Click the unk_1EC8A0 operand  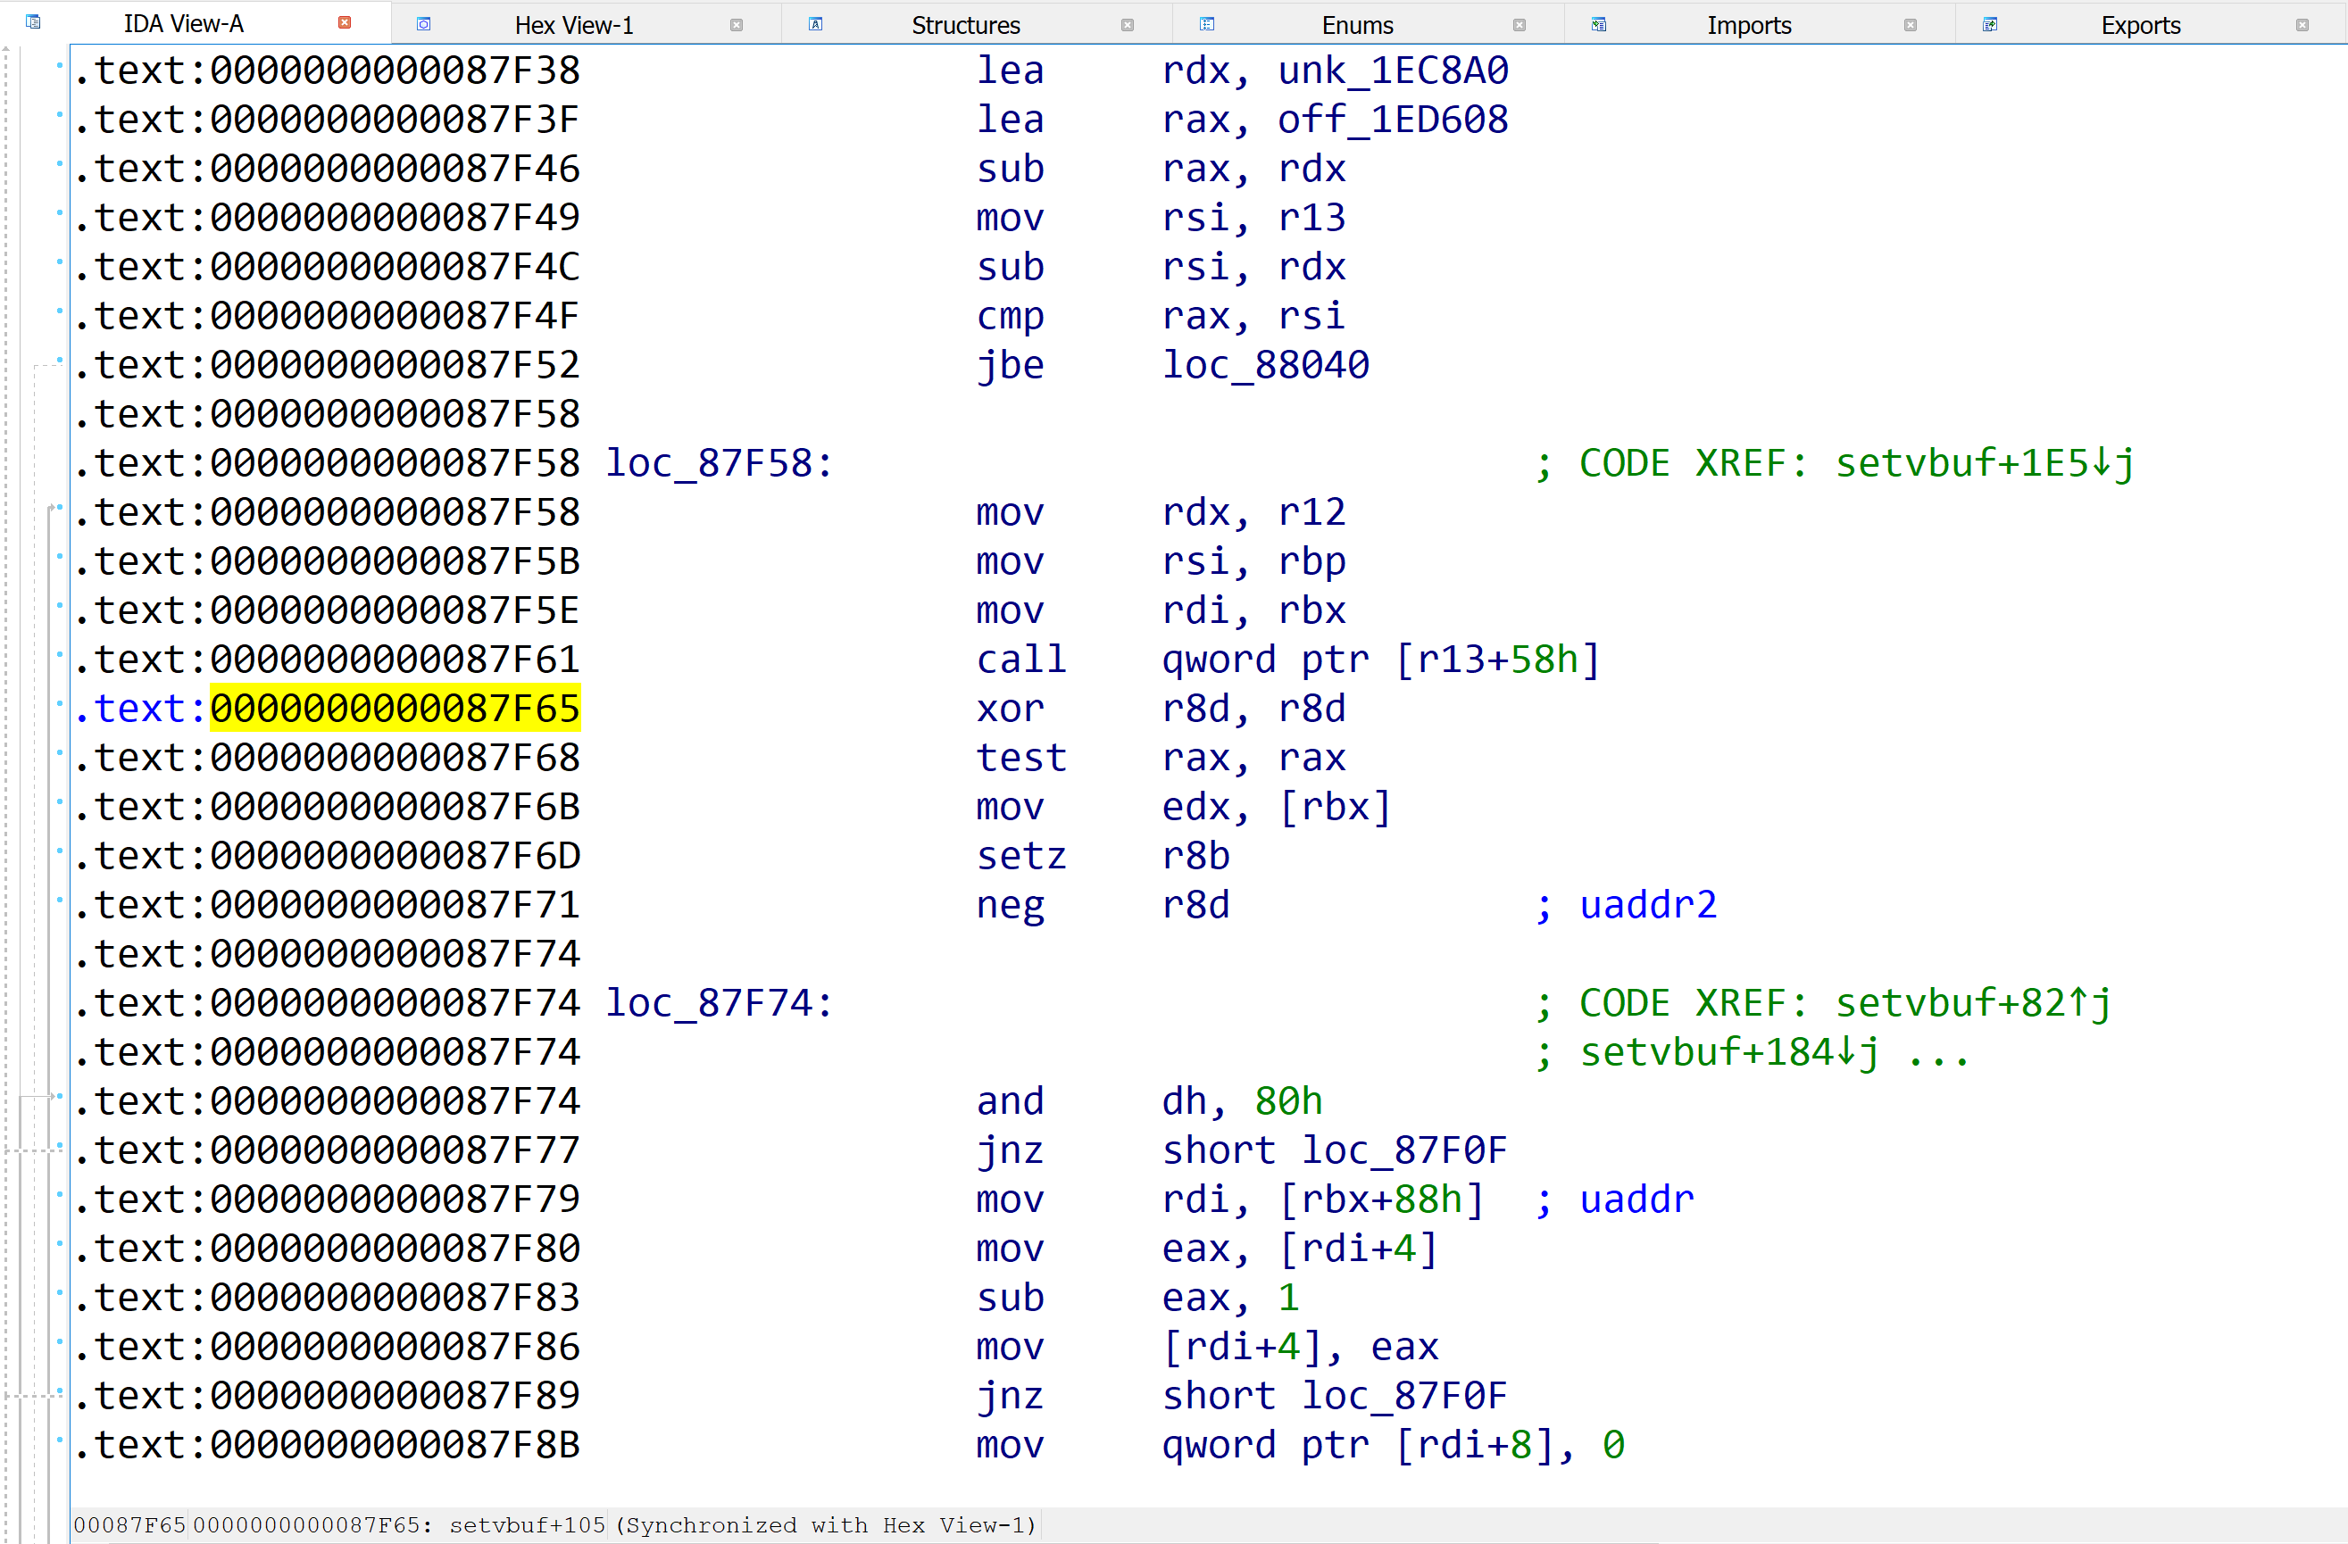point(1395,69)
